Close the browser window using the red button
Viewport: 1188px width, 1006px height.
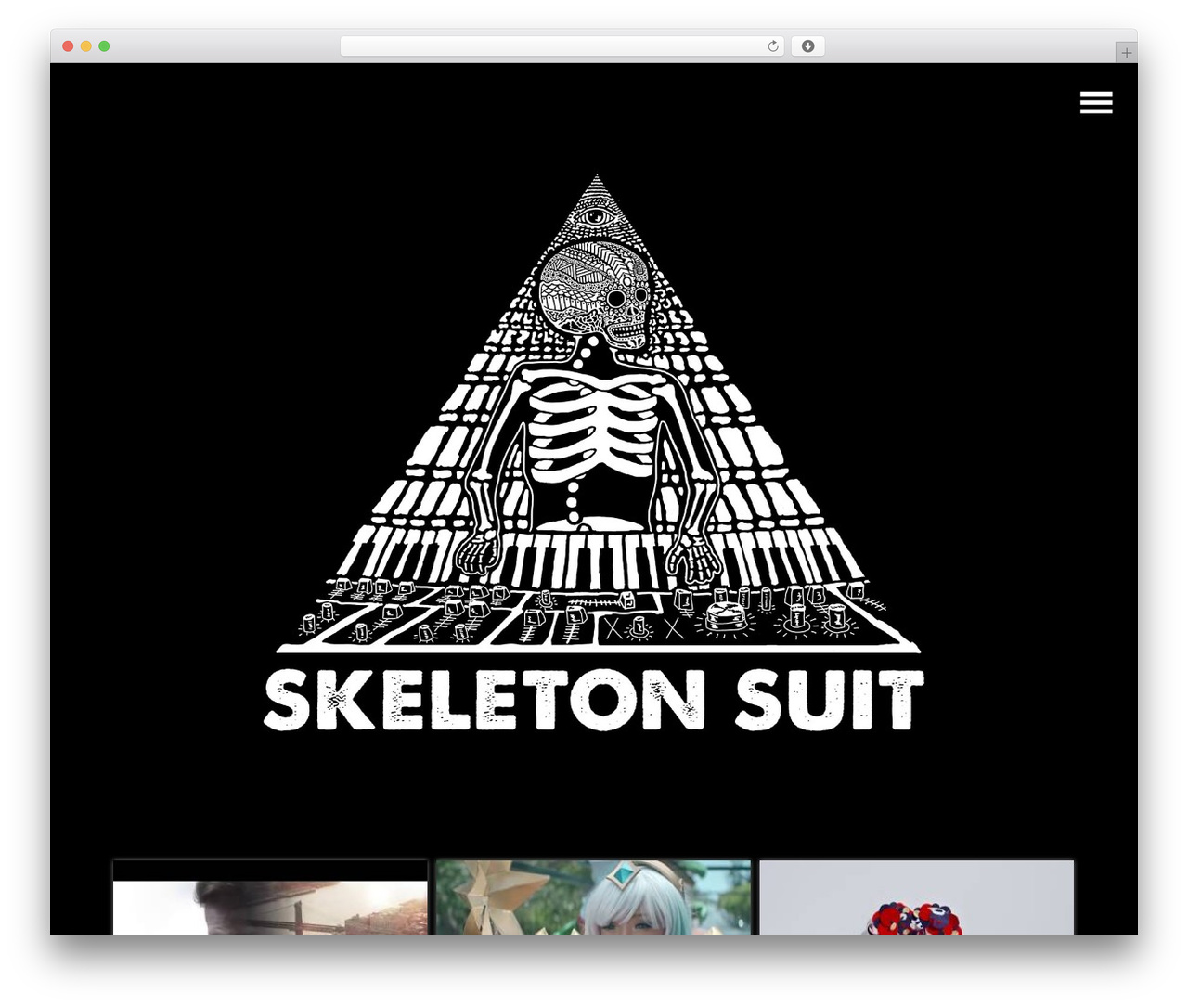tap(68, 46)
